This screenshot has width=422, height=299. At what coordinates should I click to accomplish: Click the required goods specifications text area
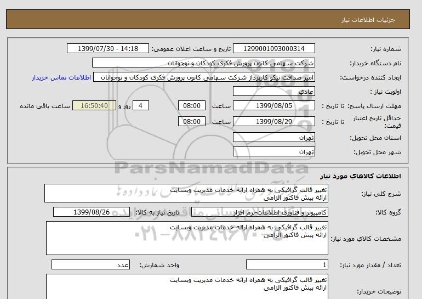click(187, 238)
